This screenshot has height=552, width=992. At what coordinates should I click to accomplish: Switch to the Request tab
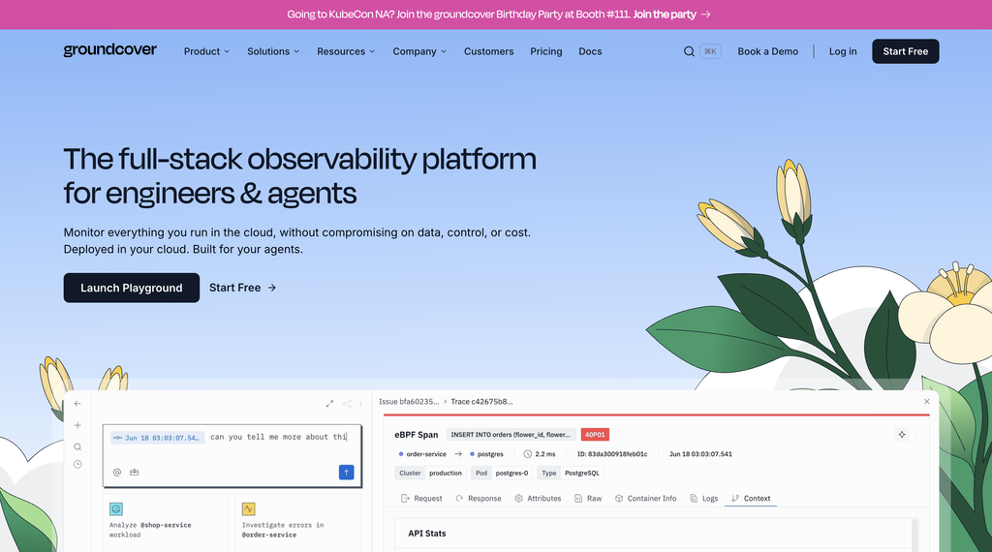click(x=421, y=499)
